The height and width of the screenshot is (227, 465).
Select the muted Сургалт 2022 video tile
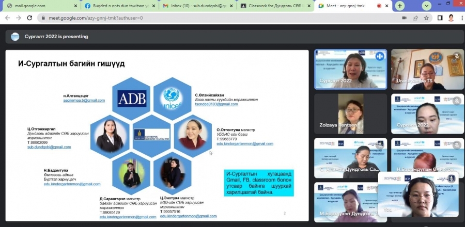point(428,113)
